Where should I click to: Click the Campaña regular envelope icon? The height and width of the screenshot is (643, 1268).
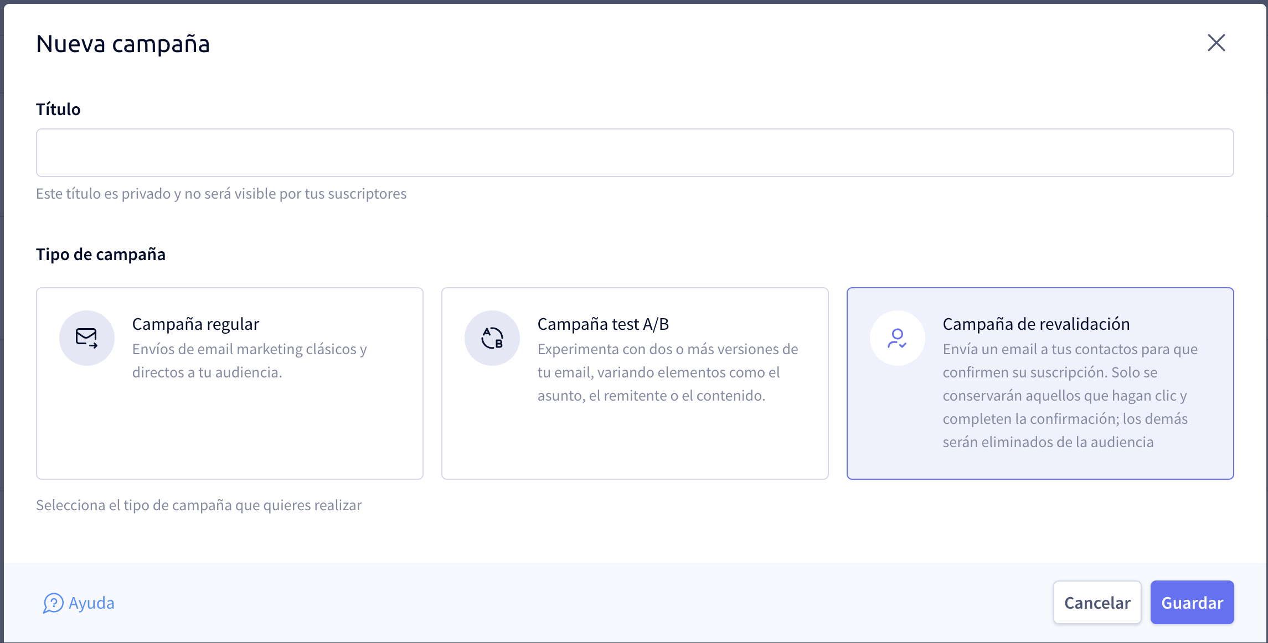click(x=86, y=338)
